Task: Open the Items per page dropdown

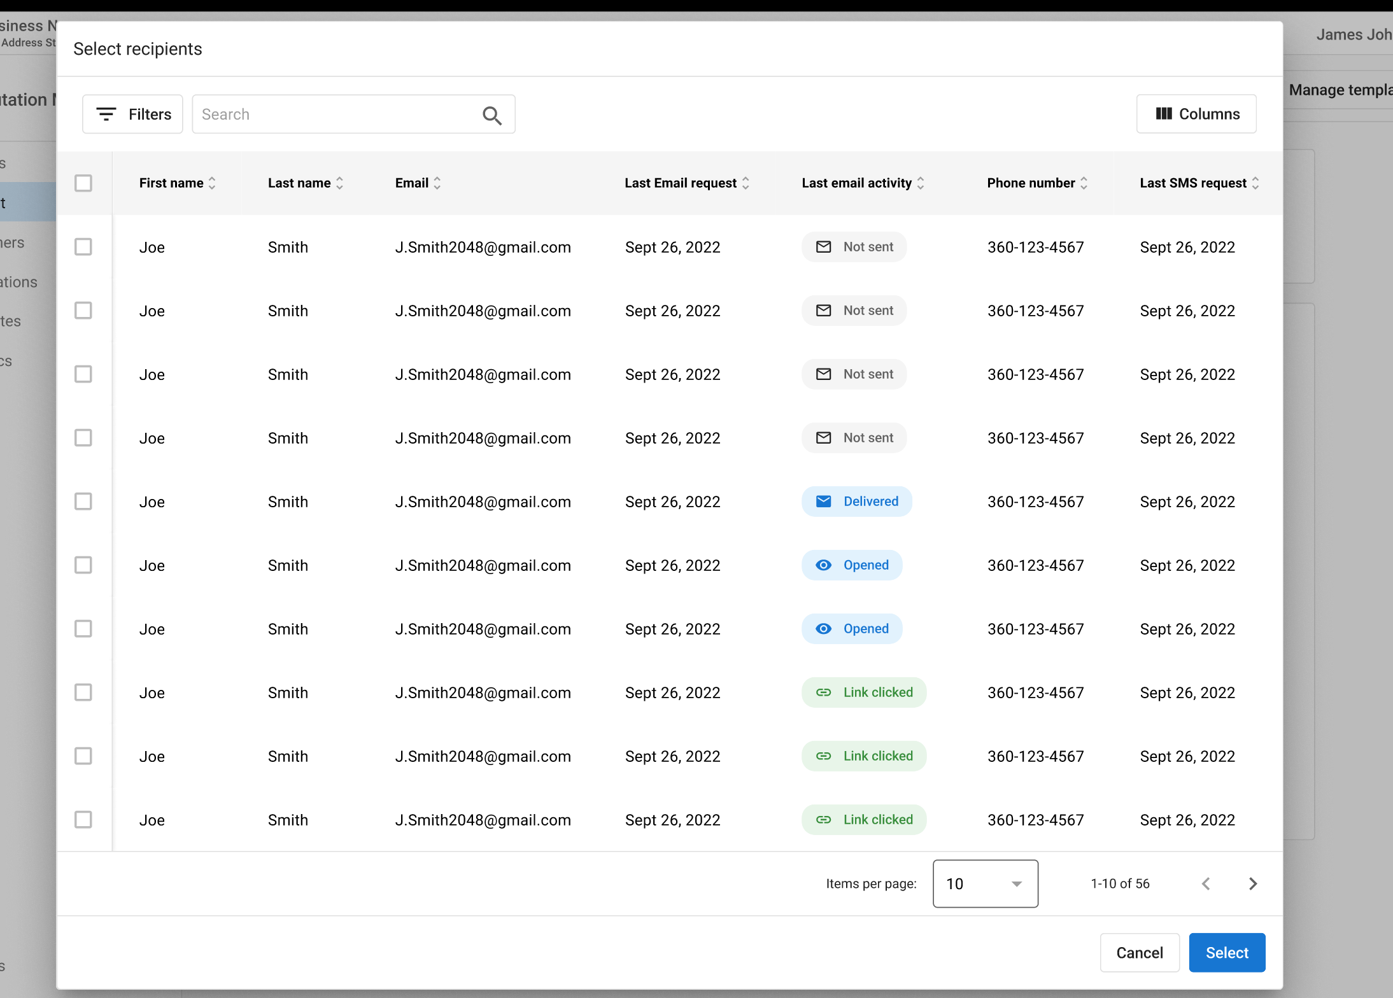Action: pos(984,883)
